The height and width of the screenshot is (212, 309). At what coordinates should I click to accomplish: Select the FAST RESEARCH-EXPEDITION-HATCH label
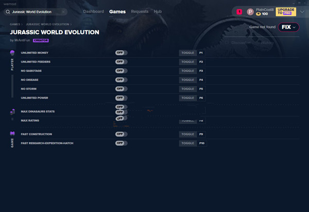(47, 143)
